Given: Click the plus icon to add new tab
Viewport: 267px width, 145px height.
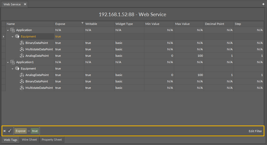Looking at the screenshot, I should 263,4.
